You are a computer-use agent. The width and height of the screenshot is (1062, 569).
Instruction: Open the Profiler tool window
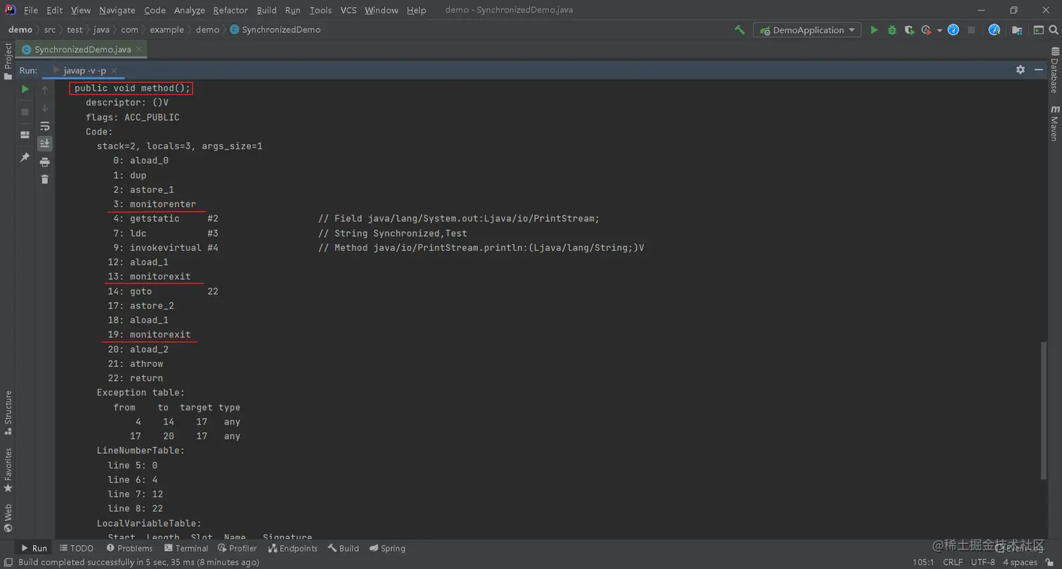[x=237, y=548]
